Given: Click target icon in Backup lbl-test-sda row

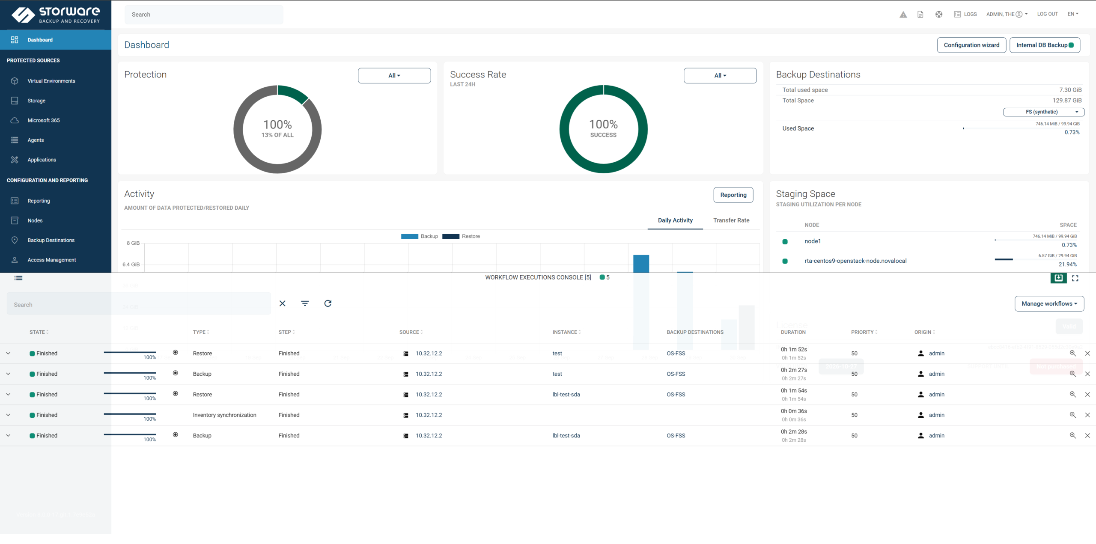Looking at the screenshot, I should [x=176, y=435].
